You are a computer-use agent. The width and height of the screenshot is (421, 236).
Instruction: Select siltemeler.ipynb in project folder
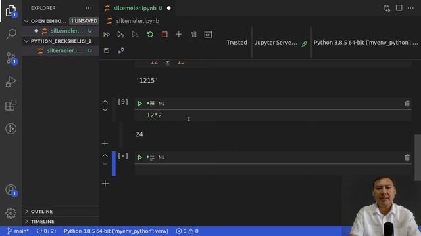(x=61, y=50)
